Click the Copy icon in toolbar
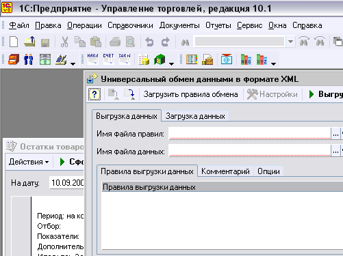This screenshot has width=343, height=256. 80,42
